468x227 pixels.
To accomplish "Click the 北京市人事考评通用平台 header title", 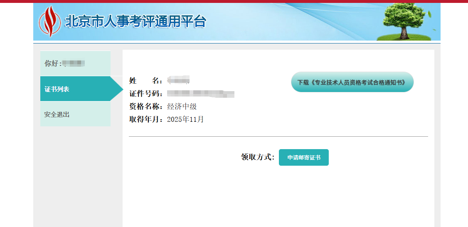I will pyautogui.click(x=135, y=22).
